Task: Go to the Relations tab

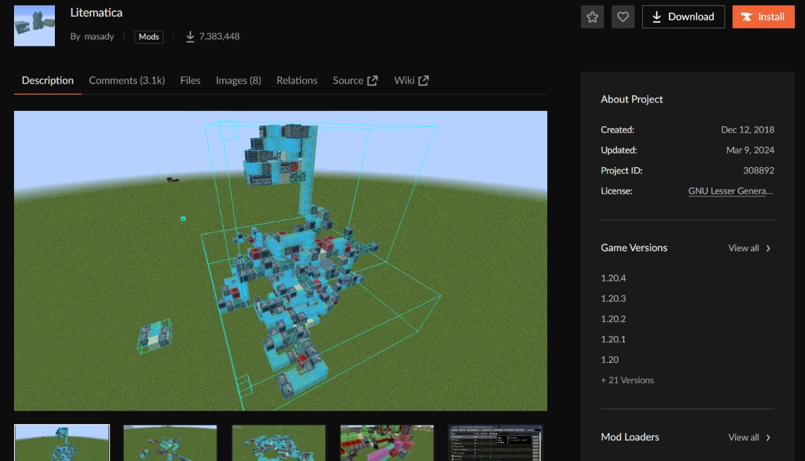Action: (x=297, y=80)
